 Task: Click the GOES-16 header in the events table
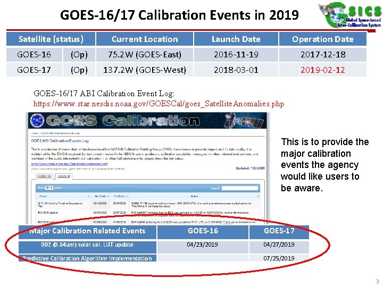click(x=203, y=231)
